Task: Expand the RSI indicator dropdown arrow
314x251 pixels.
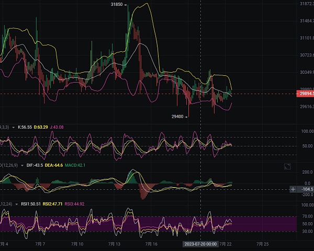Action: (x=16, y=204)
